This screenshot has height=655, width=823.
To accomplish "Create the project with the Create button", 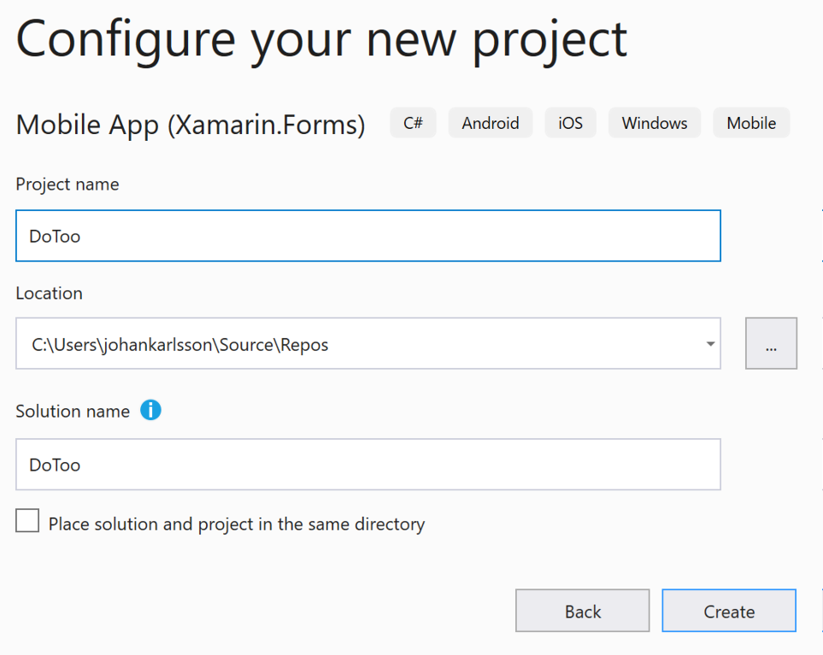I will click(728, 611).
